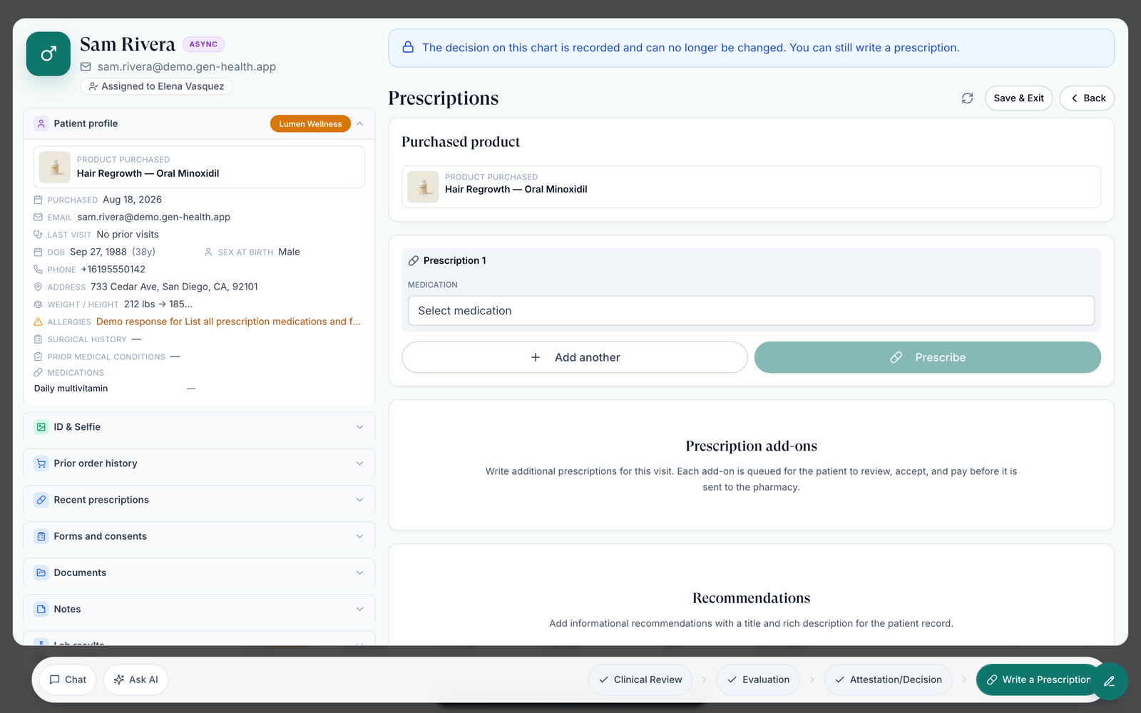Click the floating pencil edit icon
Screen dimensions: 1141x713
click(x=1109, y=681)
